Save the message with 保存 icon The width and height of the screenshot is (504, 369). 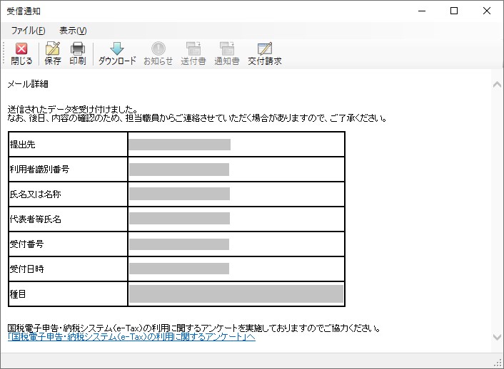tap(52, 48)
